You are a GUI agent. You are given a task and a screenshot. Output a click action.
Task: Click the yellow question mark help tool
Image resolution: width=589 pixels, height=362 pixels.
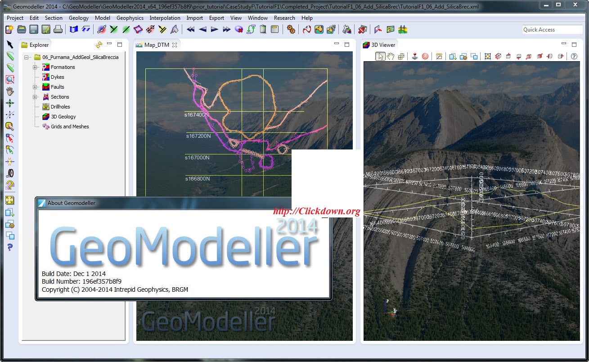(9, 185)
